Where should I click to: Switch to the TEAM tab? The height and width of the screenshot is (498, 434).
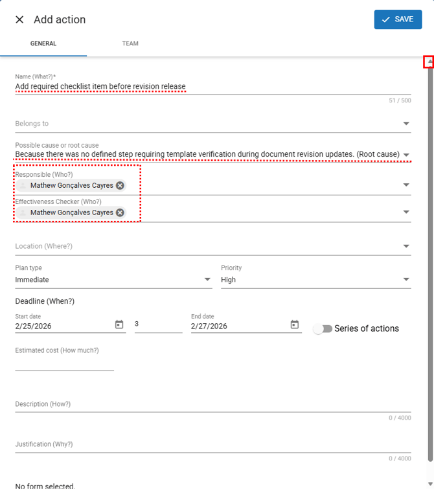click(130, 44)
